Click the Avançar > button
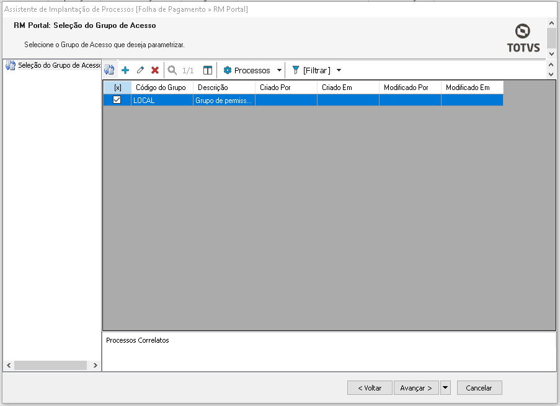 [416, 388]
